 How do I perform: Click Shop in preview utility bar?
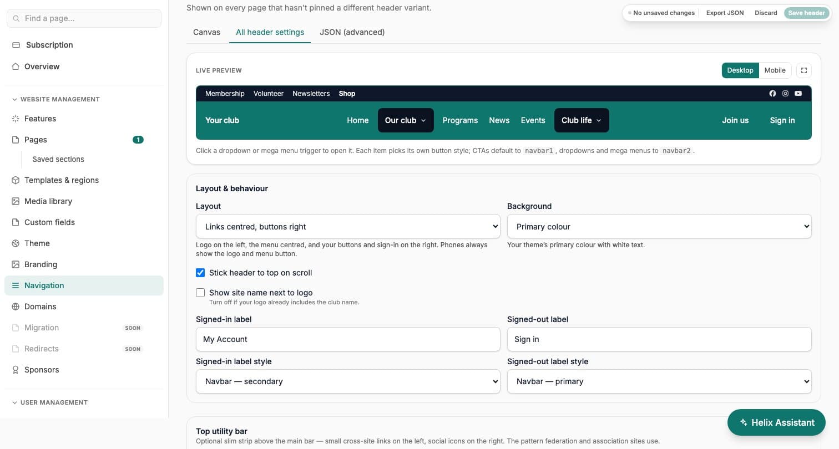(347, 94)
